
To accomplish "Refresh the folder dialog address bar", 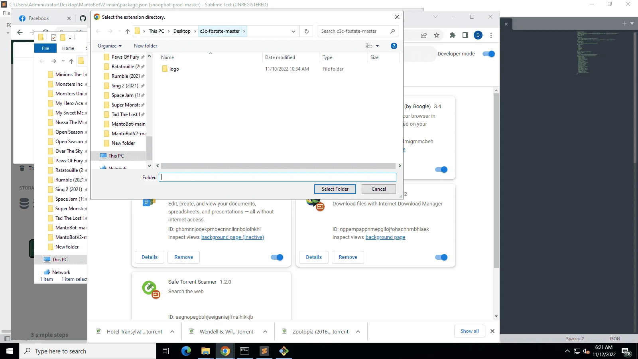I will click(307, 31).
